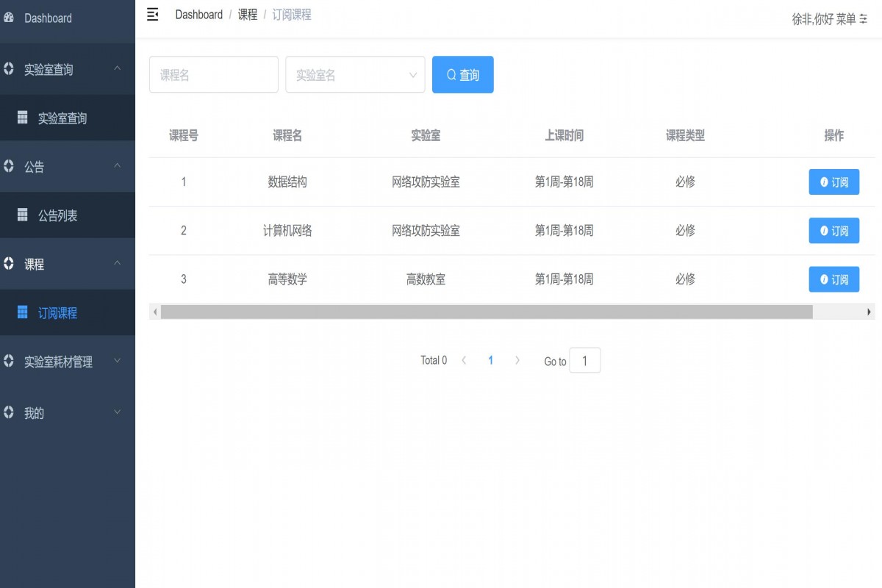Click the 课程 section icon in the sidebar
Image resolution: width=882 pixels, height=588 pixels.
coord(8,263)
